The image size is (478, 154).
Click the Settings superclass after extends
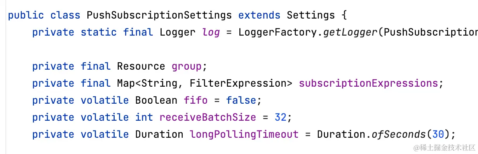pos(311,15)
